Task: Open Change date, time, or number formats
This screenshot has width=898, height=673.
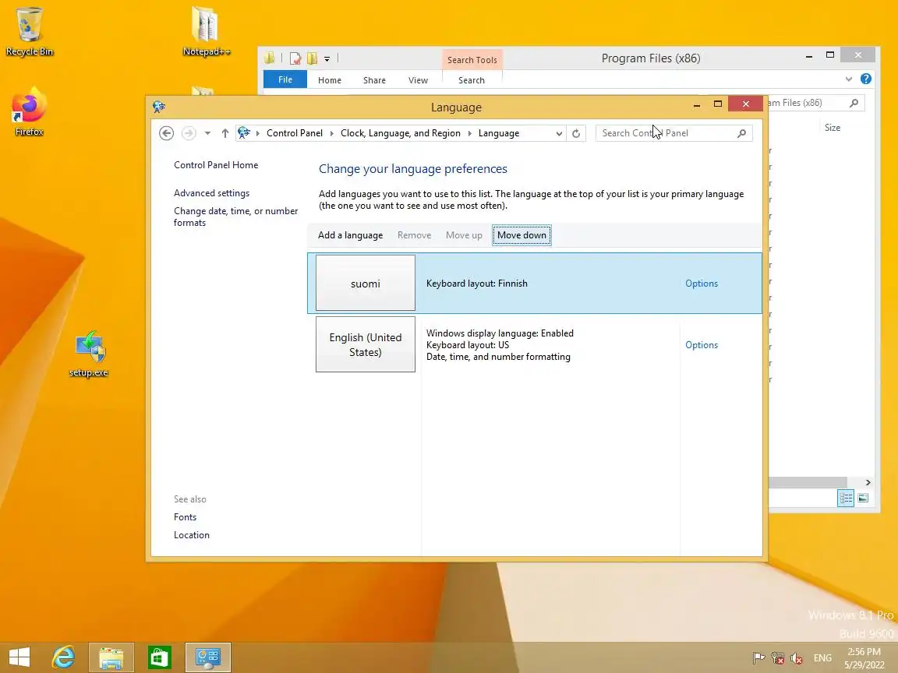Action: 235,217
